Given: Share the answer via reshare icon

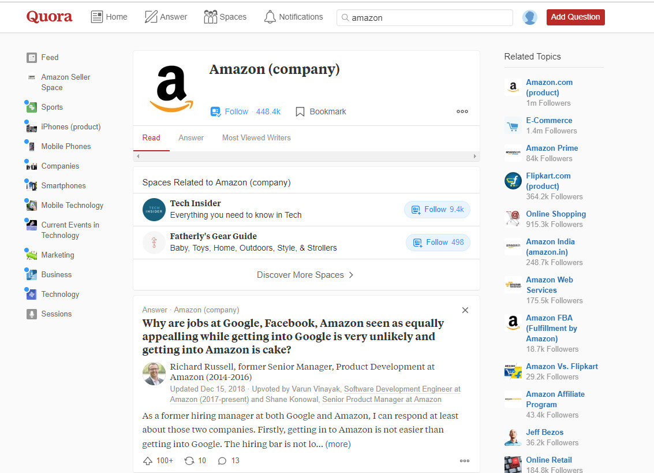Looking at the screenshot, I should 189,461.
